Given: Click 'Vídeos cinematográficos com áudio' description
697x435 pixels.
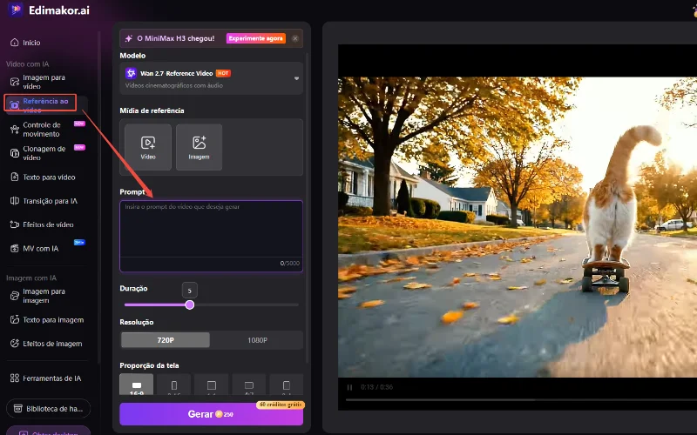Looking at the screenshot, I should pos(174,85).
